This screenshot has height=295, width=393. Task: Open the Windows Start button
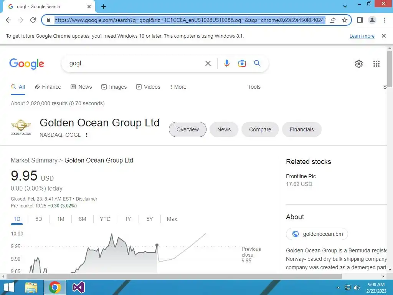(x=9, y=287)
